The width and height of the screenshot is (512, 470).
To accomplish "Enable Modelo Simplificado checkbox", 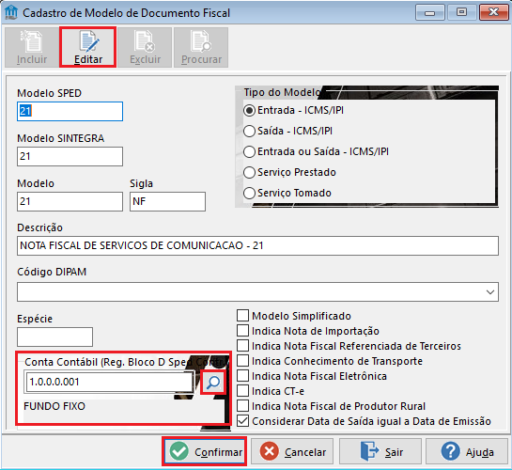I will [x=242, y=316].
